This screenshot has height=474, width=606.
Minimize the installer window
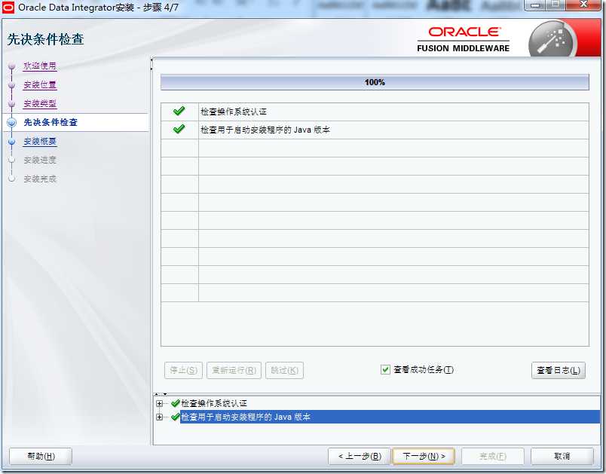tap(535, 5)
